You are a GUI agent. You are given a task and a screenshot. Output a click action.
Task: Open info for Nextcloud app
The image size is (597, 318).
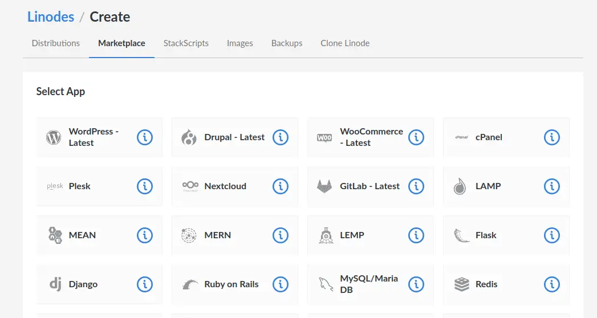281,186
